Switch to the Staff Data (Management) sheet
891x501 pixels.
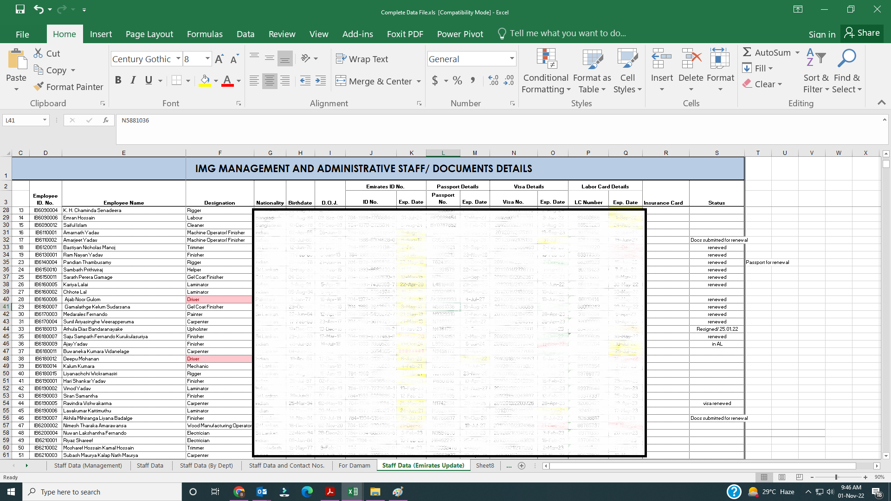pos(88,465)
